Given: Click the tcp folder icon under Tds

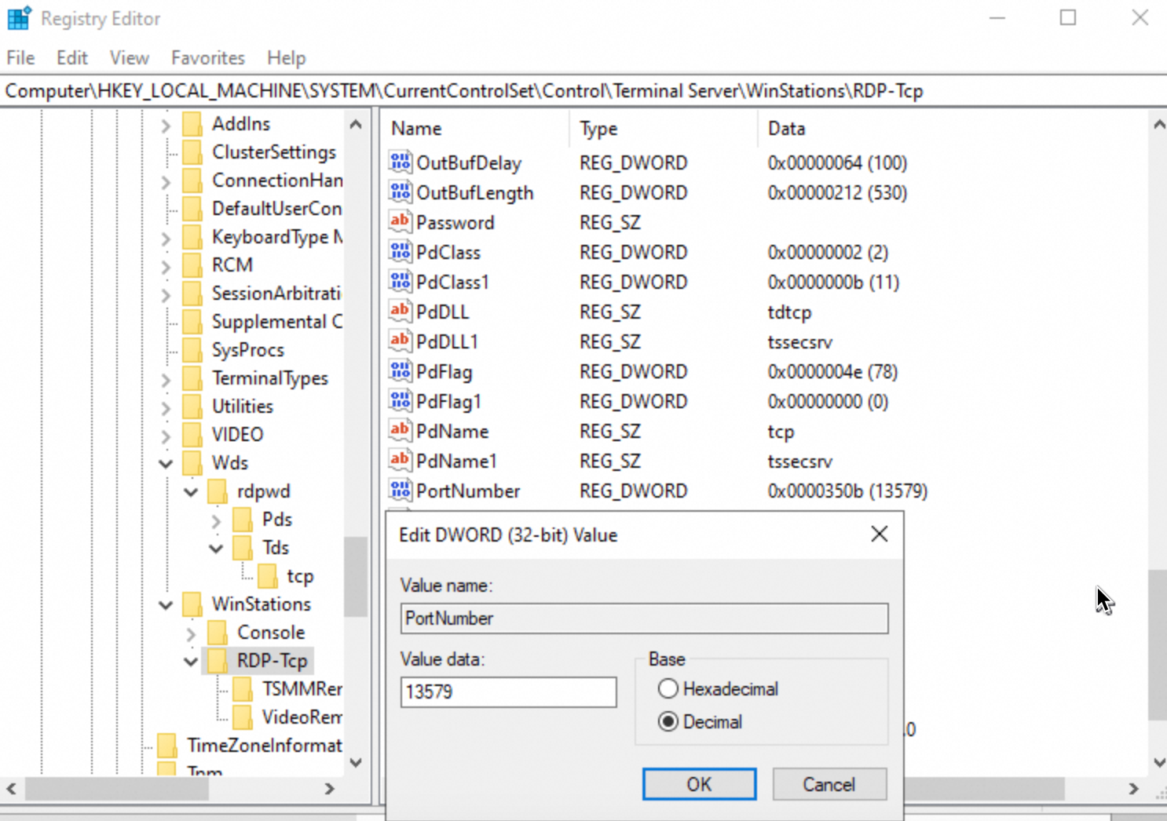Looking at the screenshot, I should (268, 575).
